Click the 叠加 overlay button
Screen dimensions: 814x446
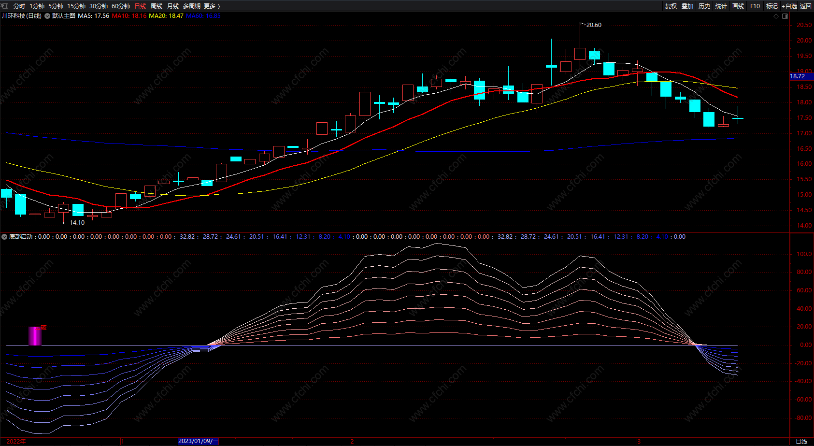coord(687,6)
